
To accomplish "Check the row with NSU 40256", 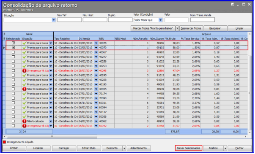I will tap(14, 61).
